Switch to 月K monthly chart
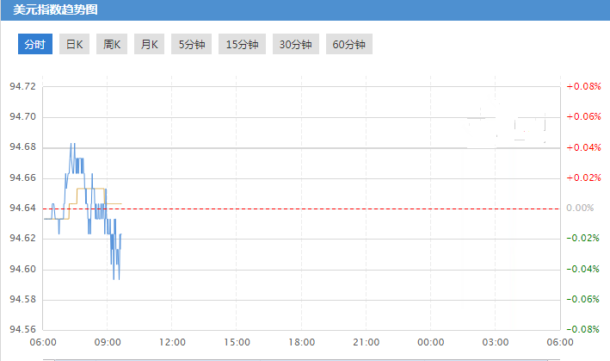The width and height of the screenshot is (610, 361). pos(149,45)
